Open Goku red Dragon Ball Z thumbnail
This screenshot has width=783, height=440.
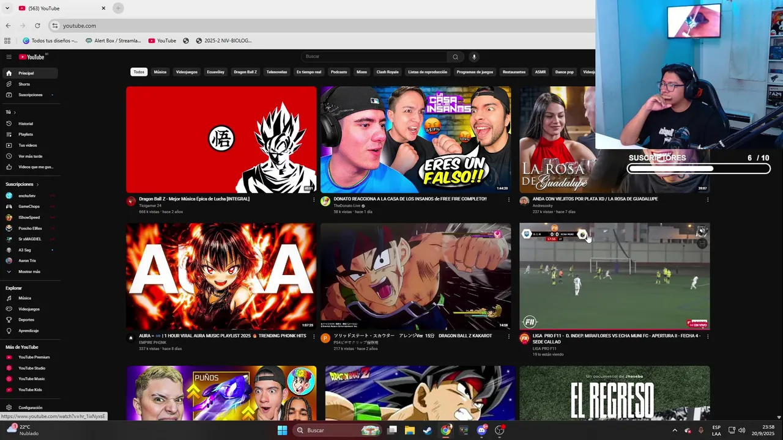pyautogui.click(x=221, y=139)
